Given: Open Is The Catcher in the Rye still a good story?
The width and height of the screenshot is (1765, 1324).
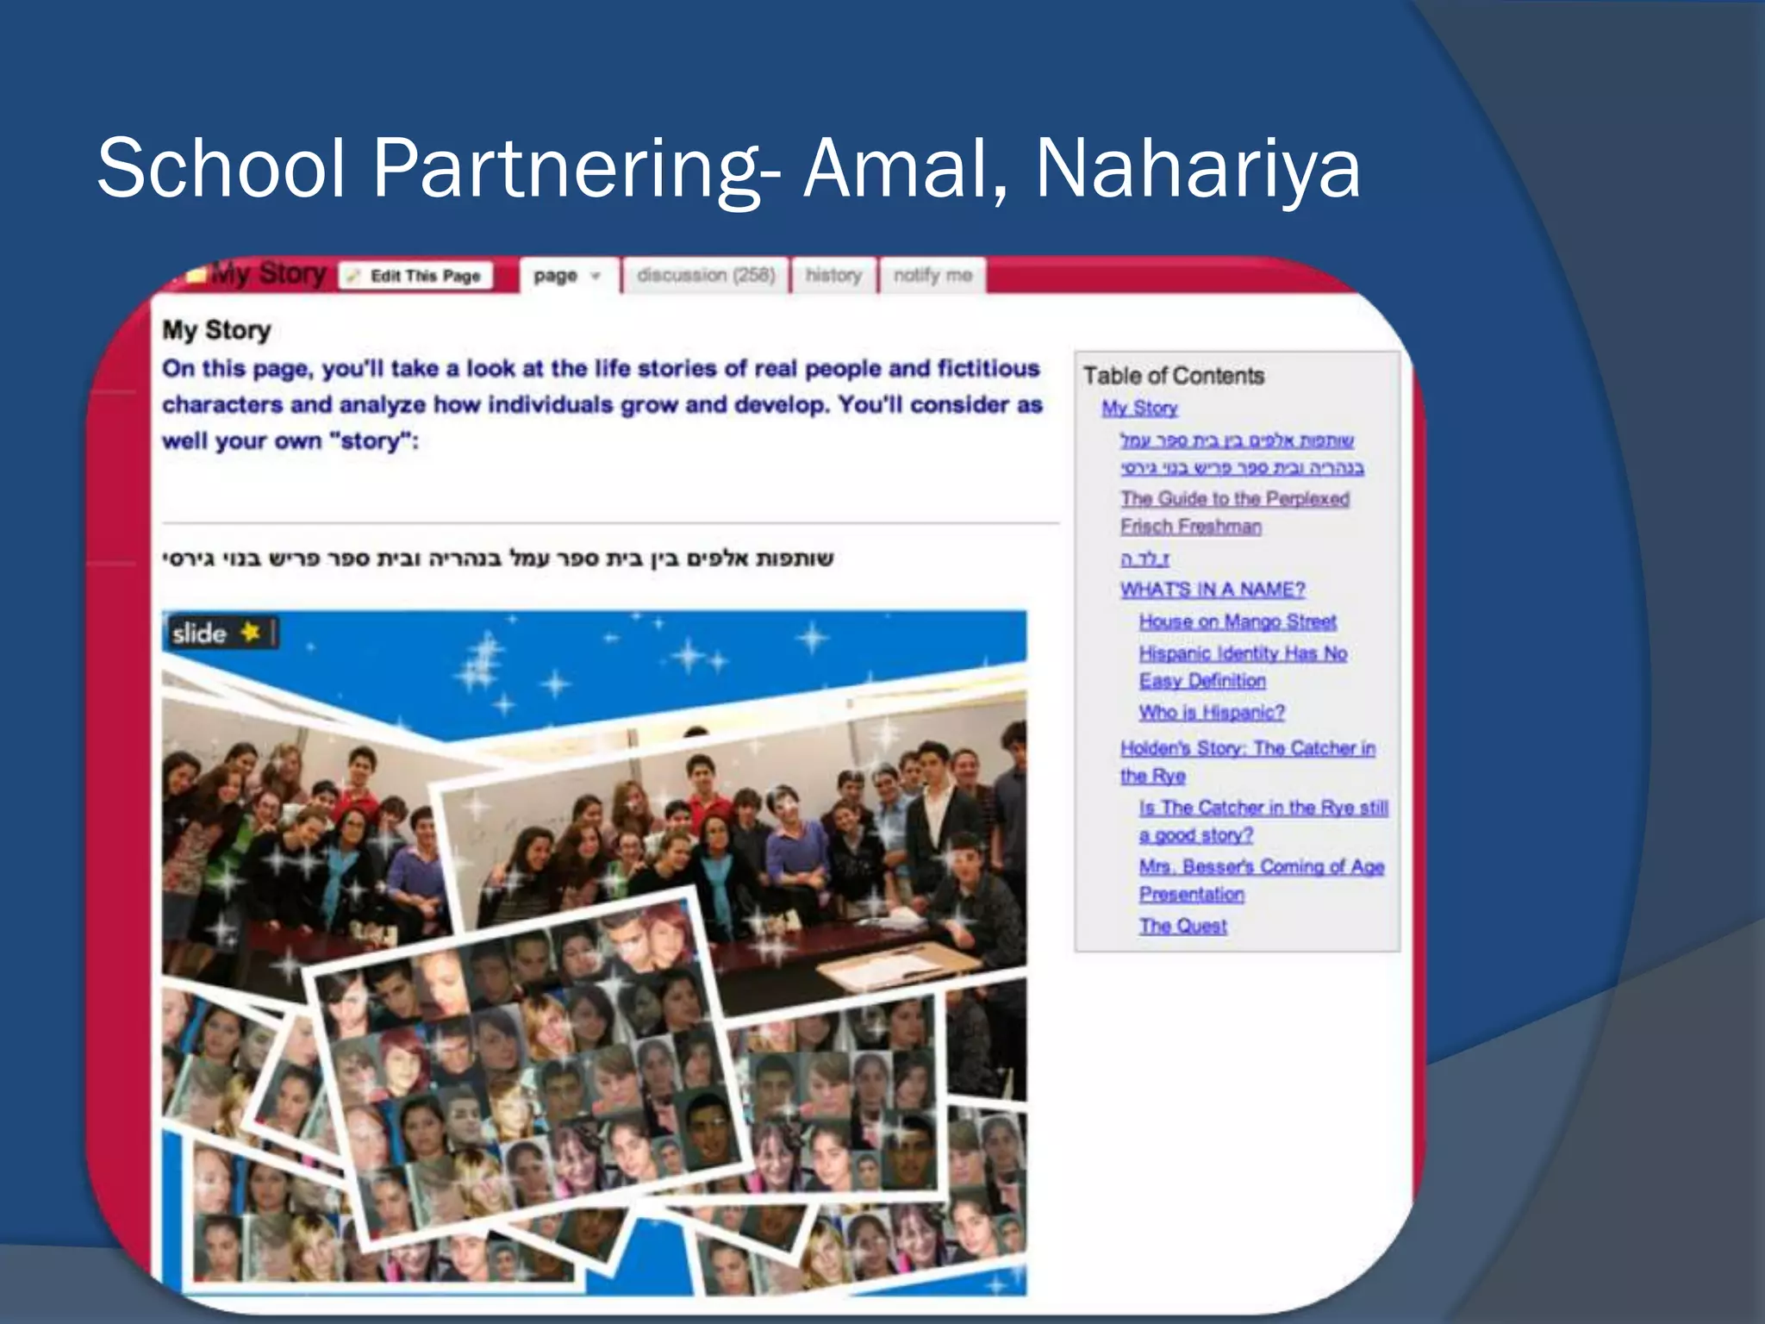Looking at the screenshot, I should coord(1263,821).
